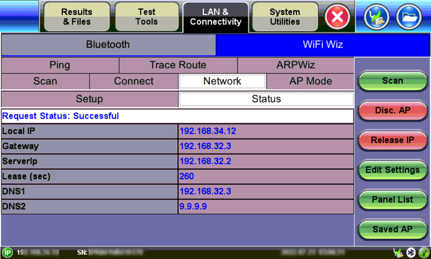431x259 pixels.
Task: Open the network plug utility icon
Action: click(377, 17)
